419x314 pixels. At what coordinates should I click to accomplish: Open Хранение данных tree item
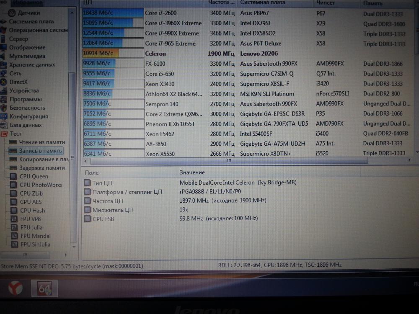(32, 64)
